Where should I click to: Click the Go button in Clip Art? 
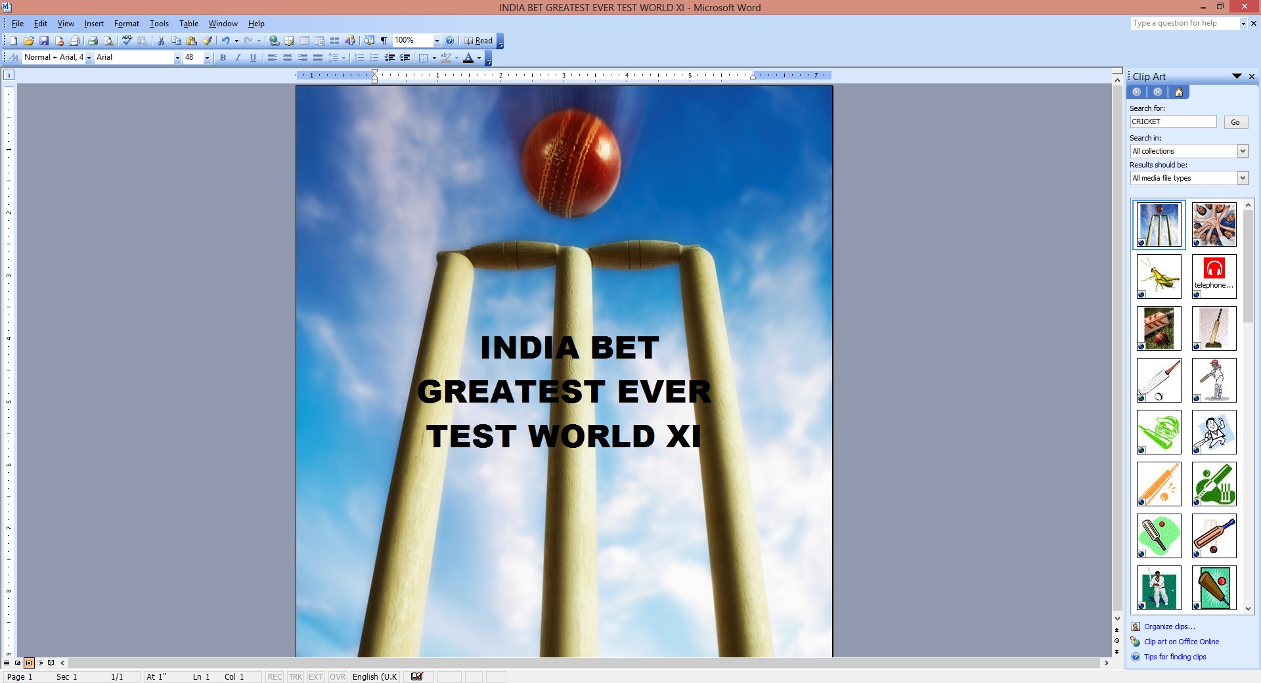(1235, 122)
